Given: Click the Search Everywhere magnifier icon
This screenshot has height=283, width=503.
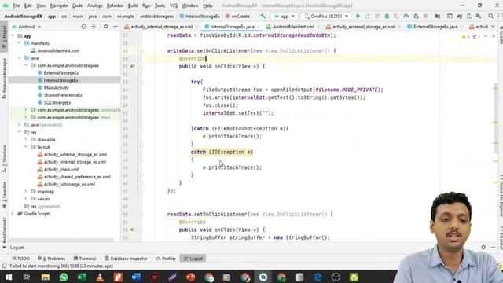Looking at the screenshot, I should click(490, 16).
